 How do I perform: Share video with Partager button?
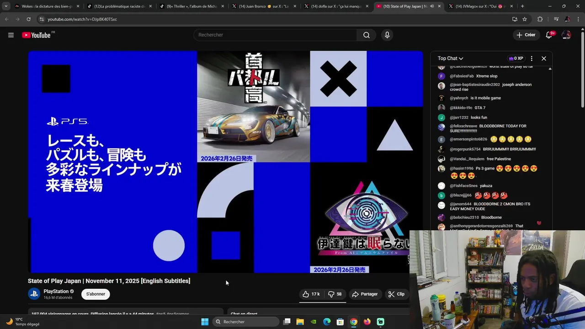(x=365, y=294)
